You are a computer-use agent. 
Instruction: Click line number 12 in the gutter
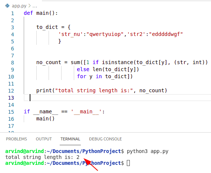11,91
